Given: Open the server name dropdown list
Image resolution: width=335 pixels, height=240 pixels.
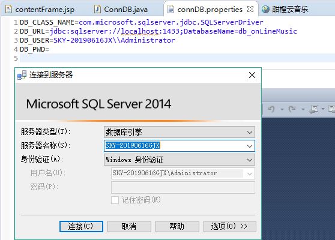Looking at the screenshot, I should pyautogui.click(x=250, y=146).
